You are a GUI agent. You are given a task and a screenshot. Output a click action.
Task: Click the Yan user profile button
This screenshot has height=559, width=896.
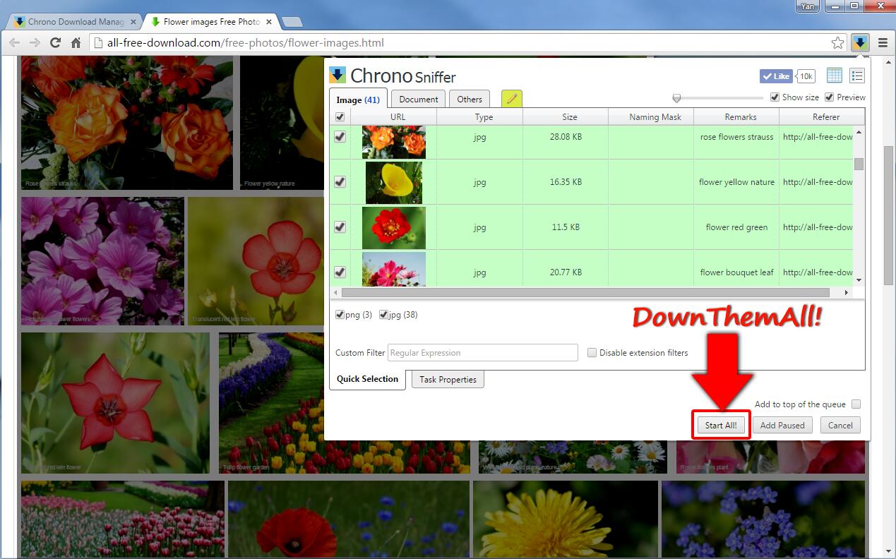(x=808, y=6)
